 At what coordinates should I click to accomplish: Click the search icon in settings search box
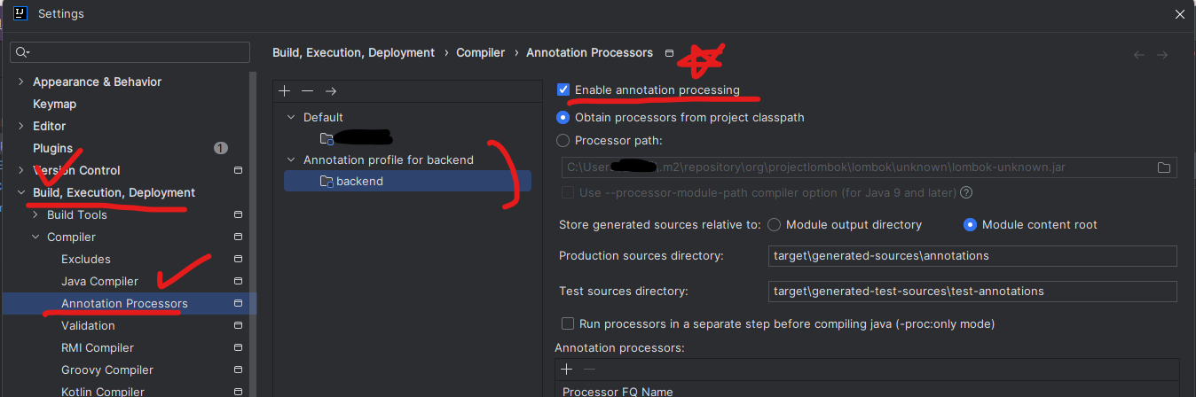pos(23,53)
